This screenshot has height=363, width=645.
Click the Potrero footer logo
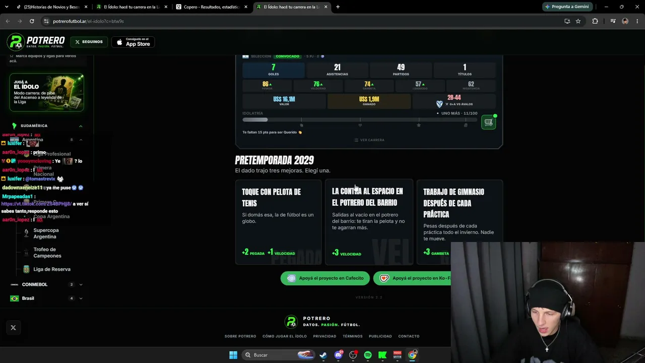point(322,322)
